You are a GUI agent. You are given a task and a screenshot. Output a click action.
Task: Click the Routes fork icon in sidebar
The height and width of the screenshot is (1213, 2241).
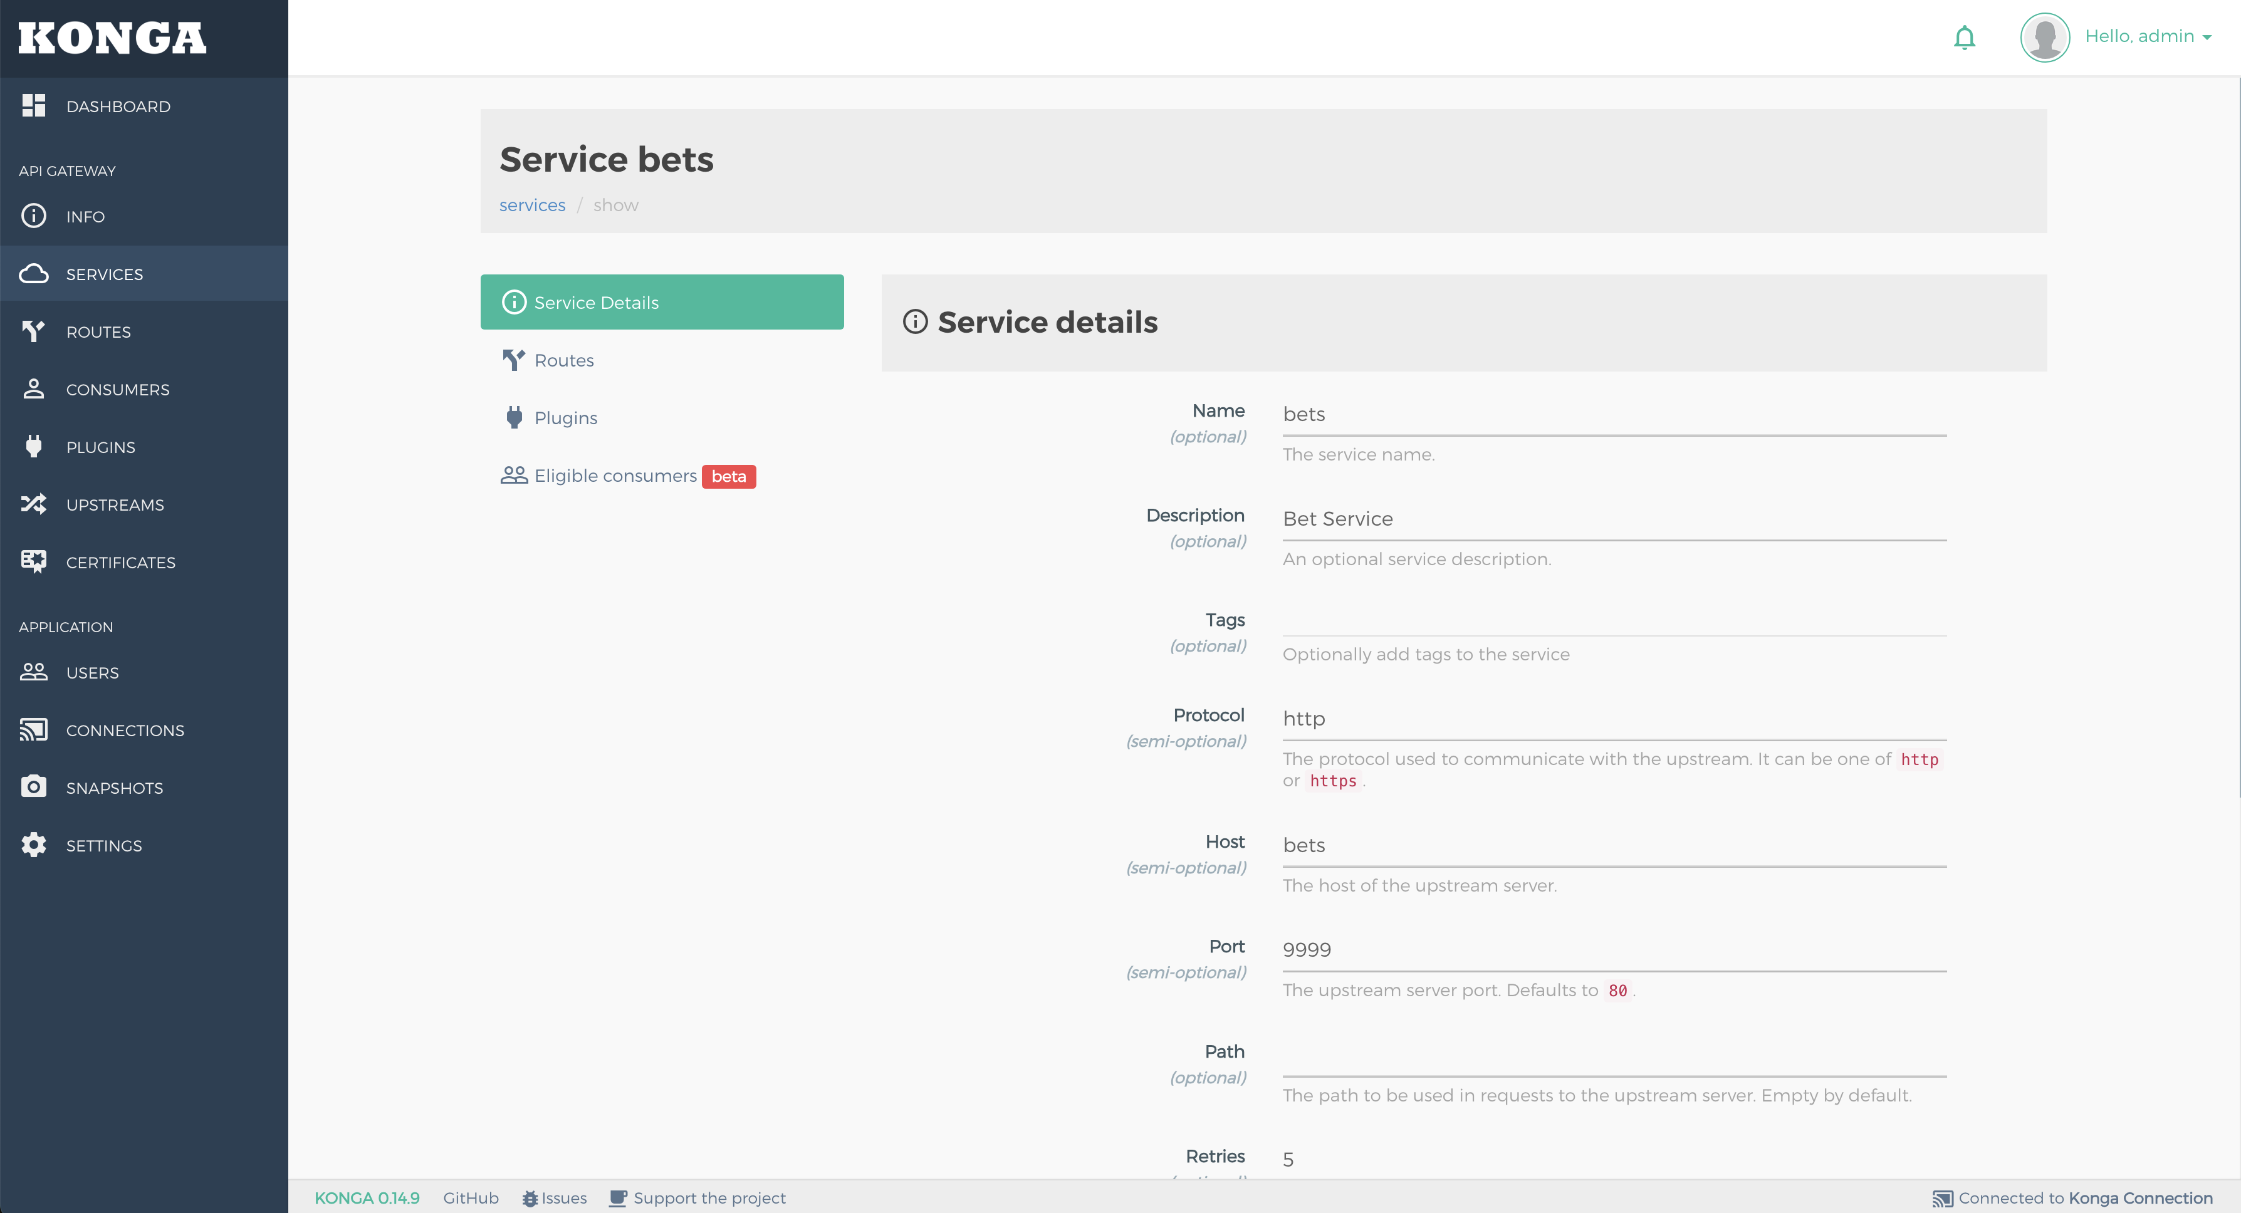(x=34, y=331)
